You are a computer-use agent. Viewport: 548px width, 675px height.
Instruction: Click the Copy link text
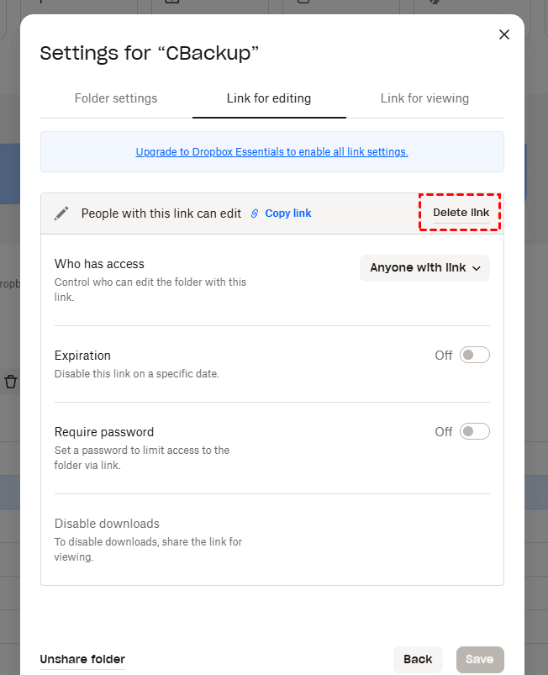288,214
